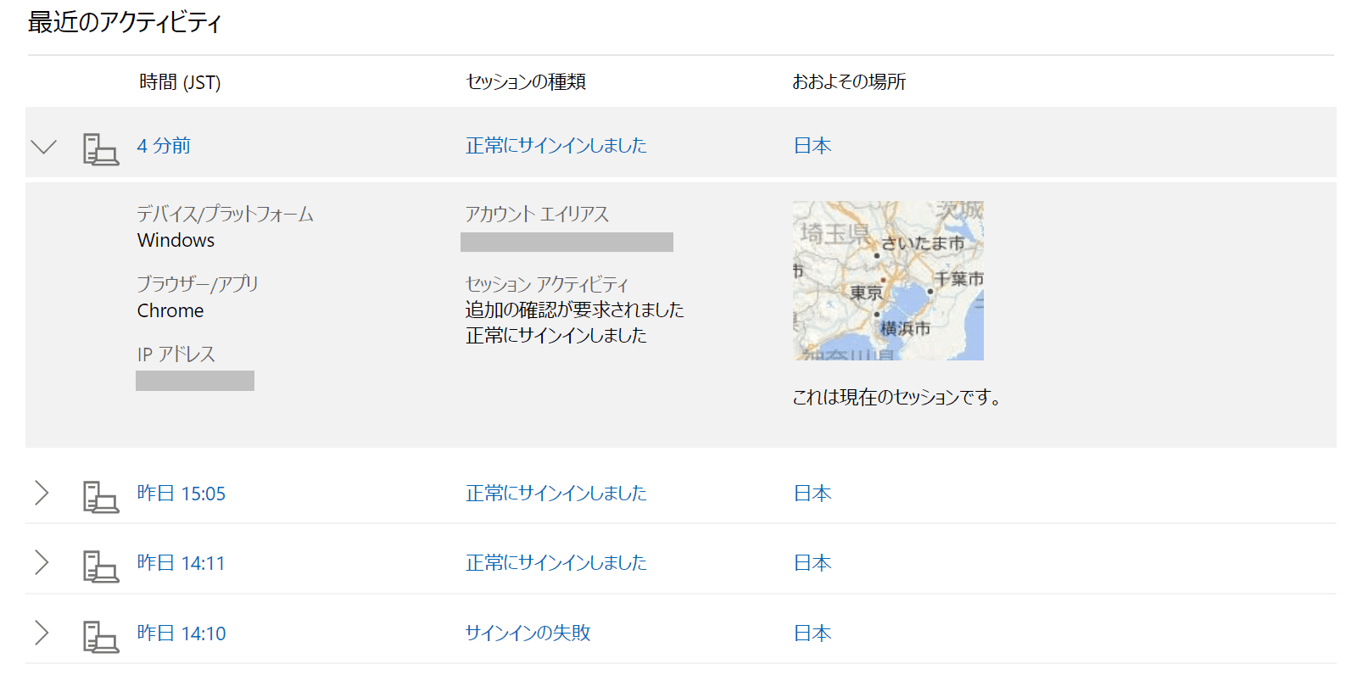This screenshot has width=1357, height=692.
Task: Open the 4 分前 time link
Action: [x=164, y=146]
